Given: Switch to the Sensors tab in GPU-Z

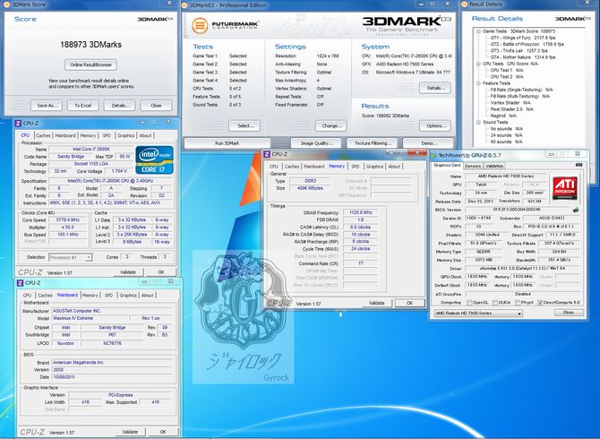Looking at the screenshot, I should 473,166.
